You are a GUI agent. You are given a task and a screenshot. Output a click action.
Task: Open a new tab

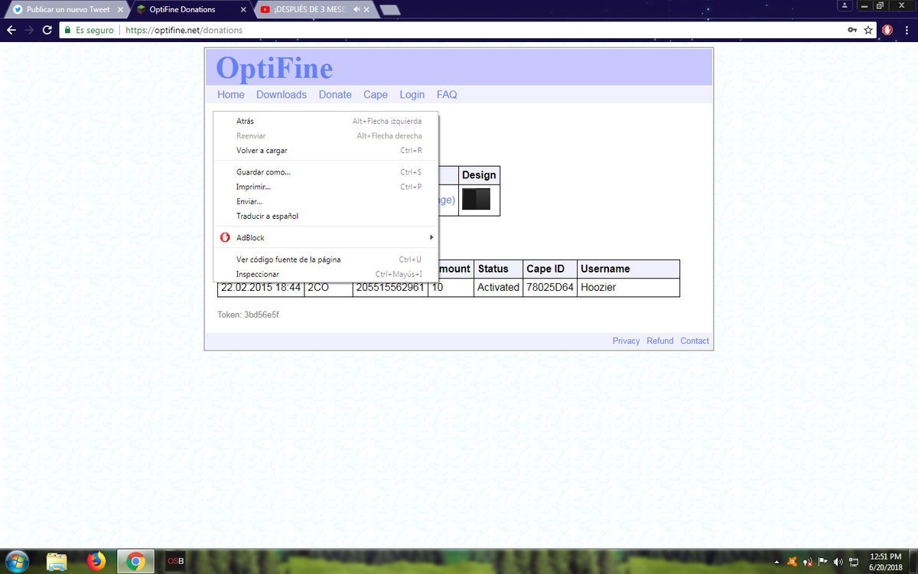pyautogui.click(x=389, y=10)
